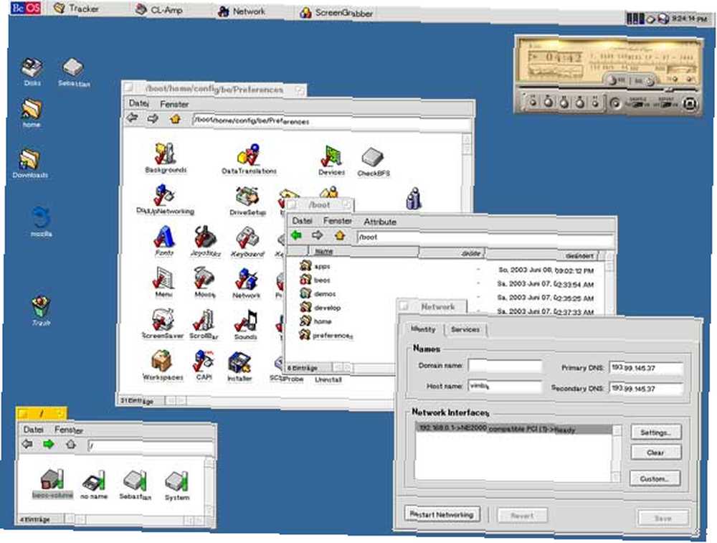Open the Sebastian drive on desktop
The width and height of the screenshot is (717, 543).
tap(74, 72)
